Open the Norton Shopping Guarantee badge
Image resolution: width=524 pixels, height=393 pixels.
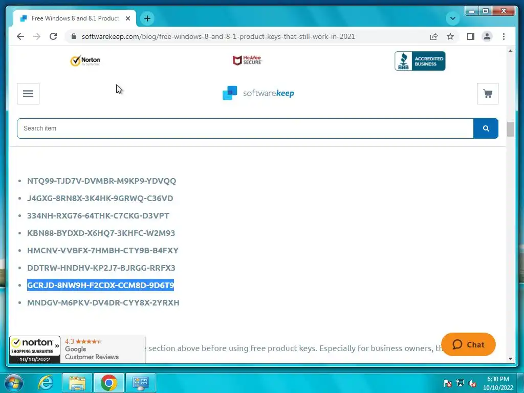pyautogui.click(x=35, y=350)
